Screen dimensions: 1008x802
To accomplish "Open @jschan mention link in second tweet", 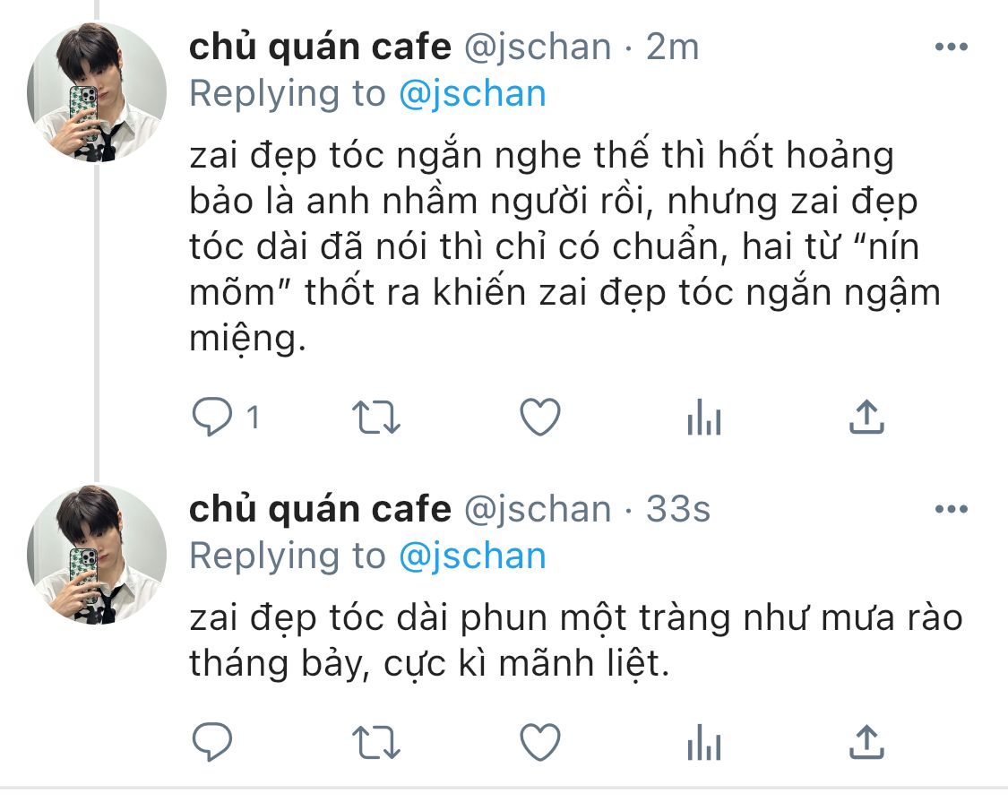I will [472, 556].
